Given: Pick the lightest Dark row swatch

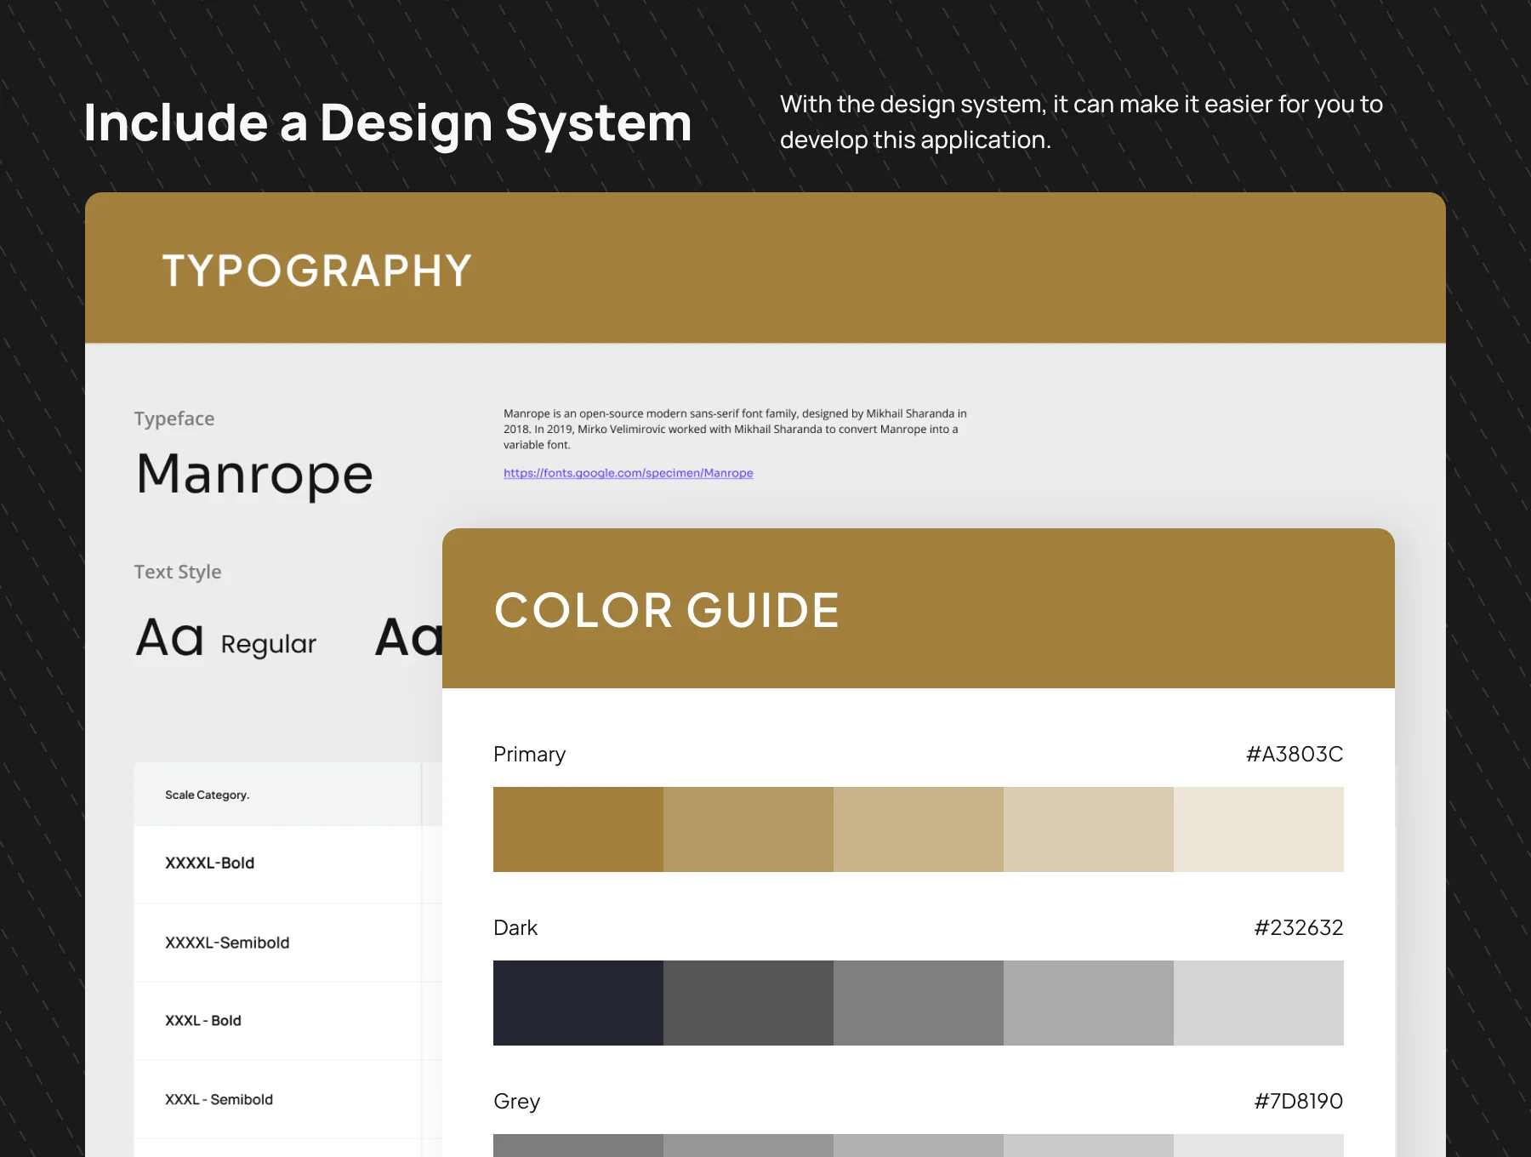Looking at the screenshot, I should (1259, 1003).
